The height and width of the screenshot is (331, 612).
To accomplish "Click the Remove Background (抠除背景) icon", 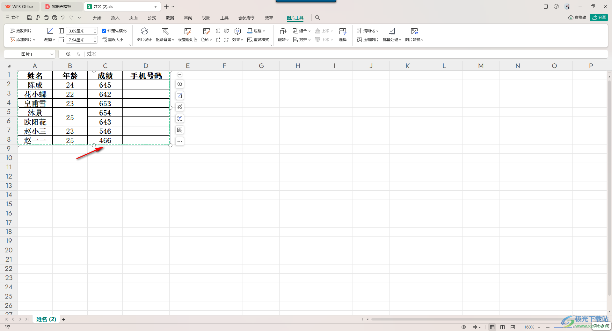I will pos(165,31).
